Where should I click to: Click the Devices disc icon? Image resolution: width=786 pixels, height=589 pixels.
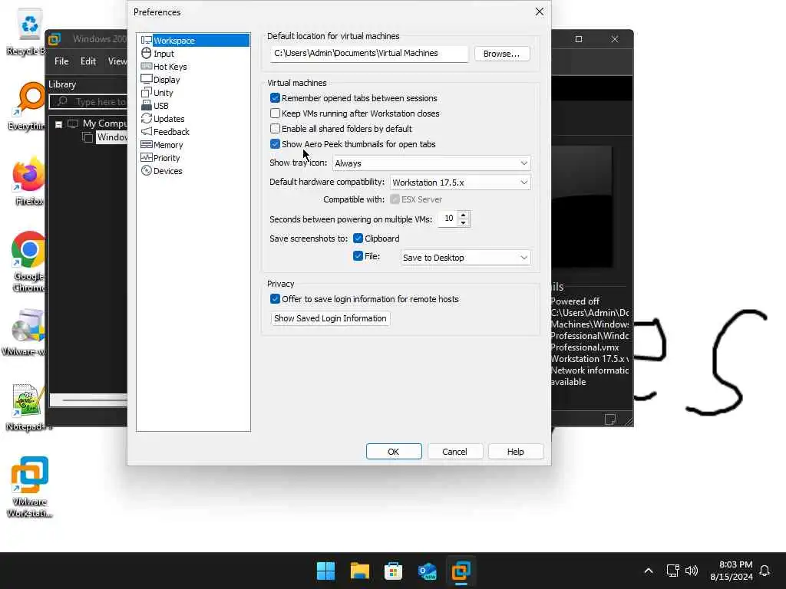pos(147,170)
